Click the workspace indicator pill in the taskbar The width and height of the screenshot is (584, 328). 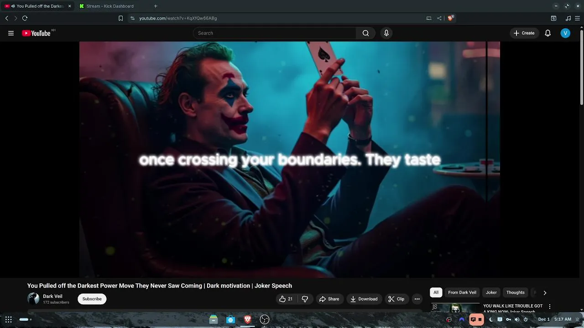point(25,319)
